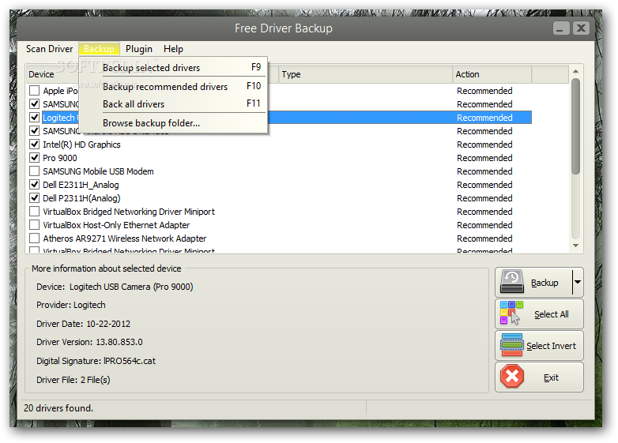Viewport: 618px width, 443px height.
Task: Toggle the Apple iPod checkbox
Action: click(34, 91)
